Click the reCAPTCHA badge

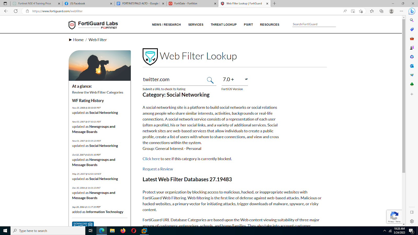click(x=394, y=217)
